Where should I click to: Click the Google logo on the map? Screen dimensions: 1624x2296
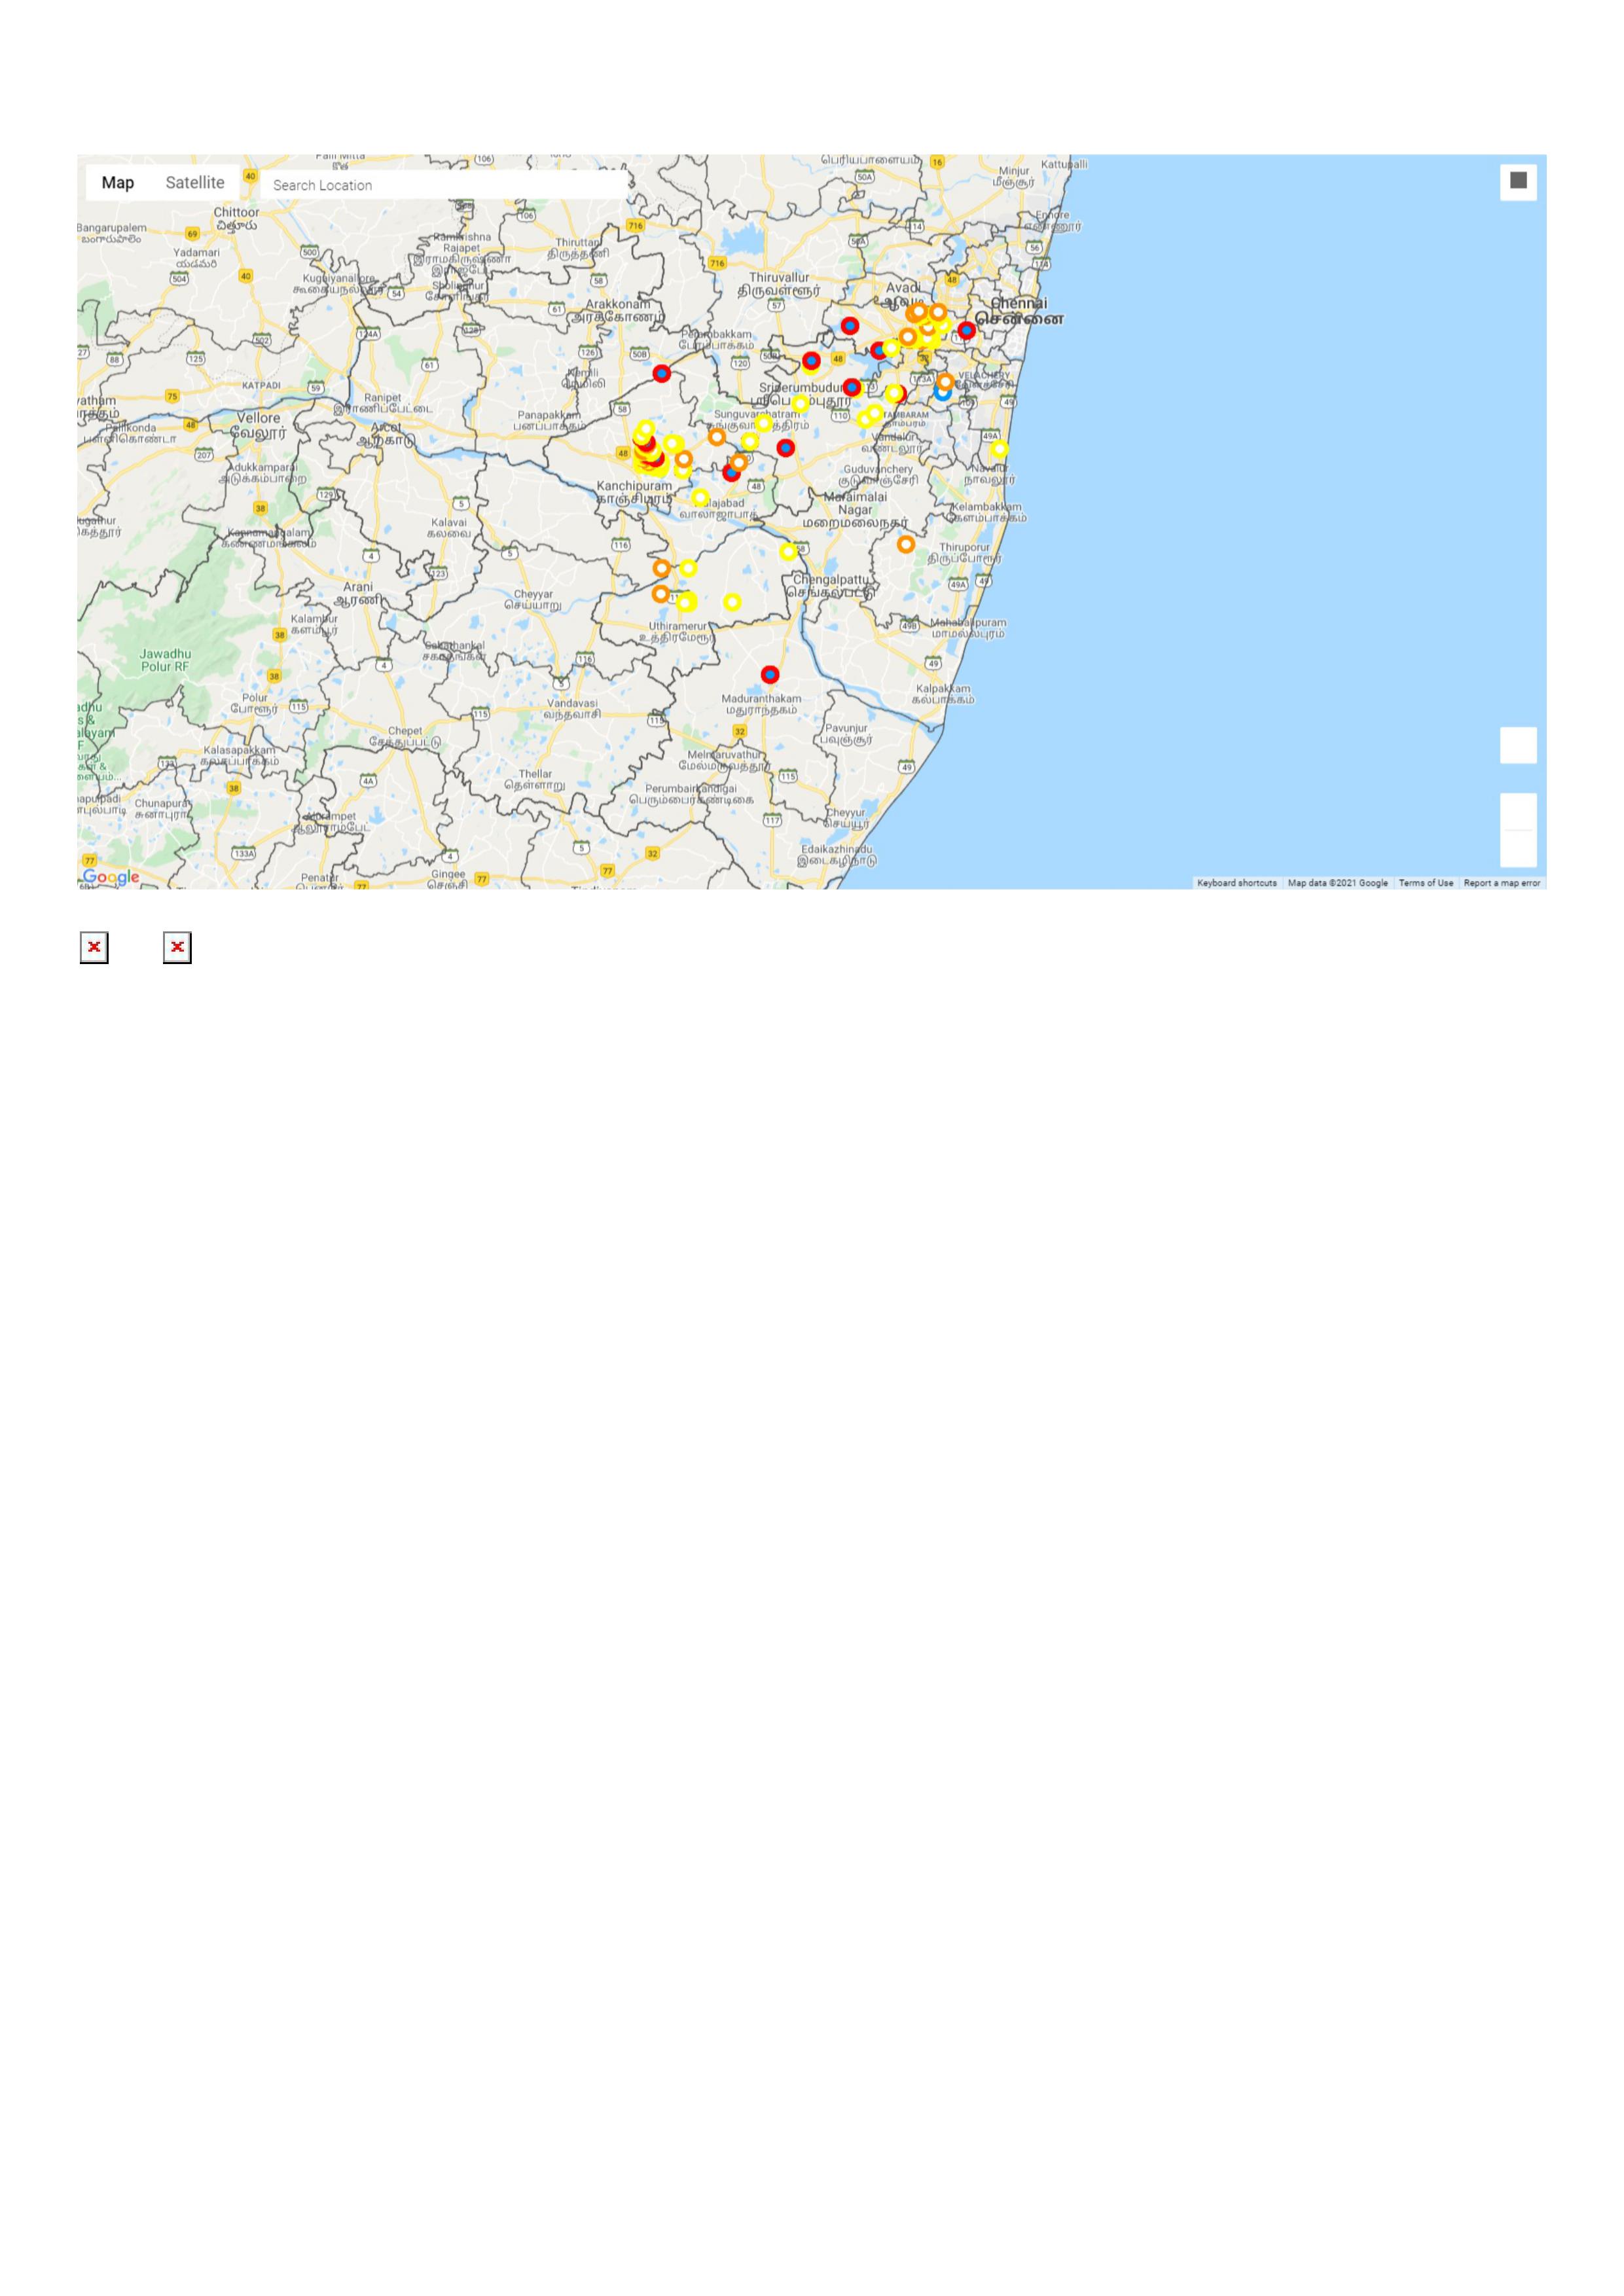pyautogui.click(x=111, y=877)
